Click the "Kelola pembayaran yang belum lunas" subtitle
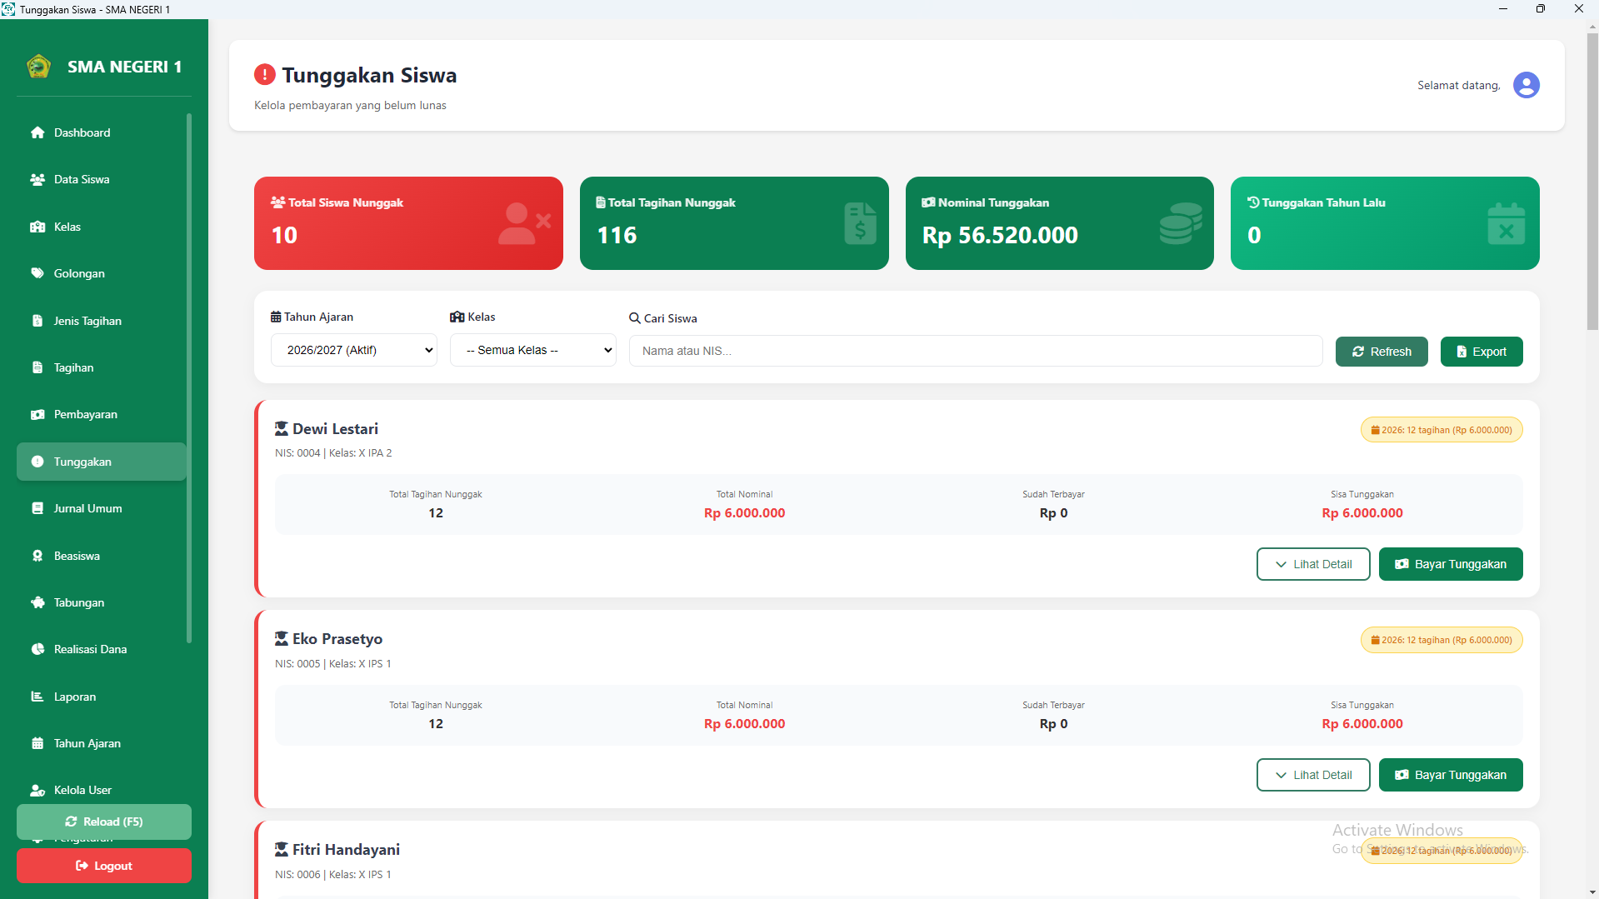Viewport: 1599px width, 899px height. point(350,105)
